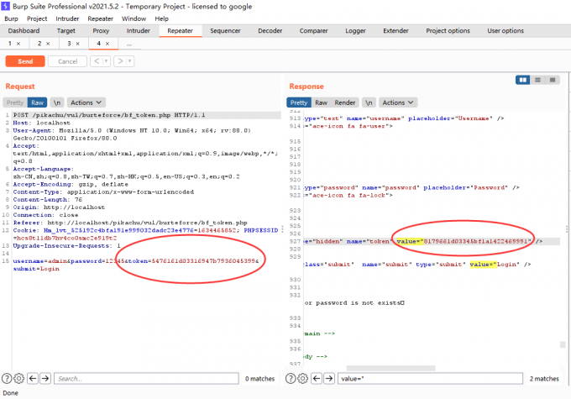Open User options tab
Viewport: 571px width, 399px height.
pyautogui.click(x=506, y=31)
